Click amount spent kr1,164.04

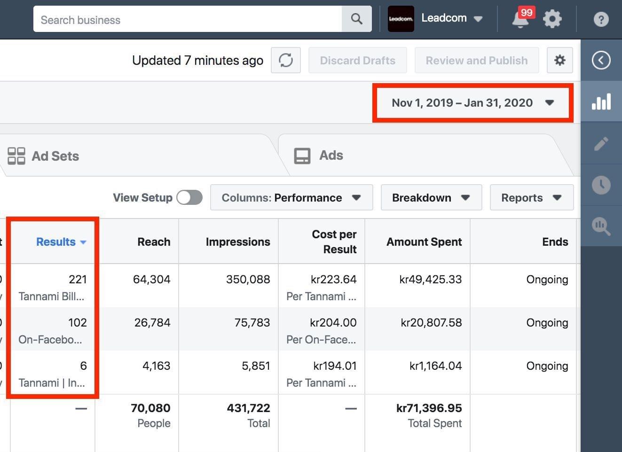435,366
